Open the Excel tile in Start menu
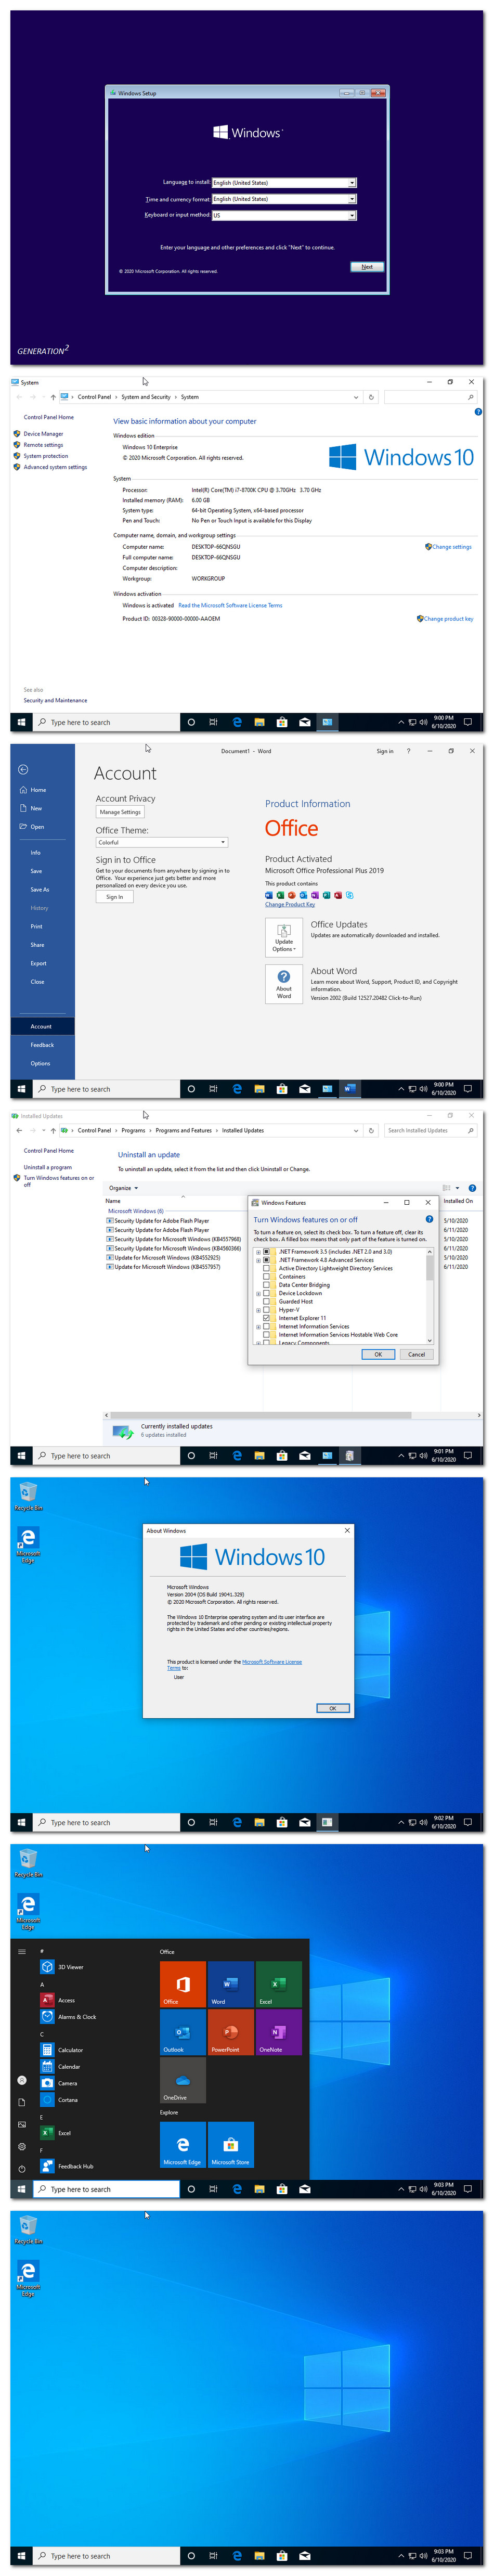The height and width of the screenshot is (2576, 494). coord(279,1984)
